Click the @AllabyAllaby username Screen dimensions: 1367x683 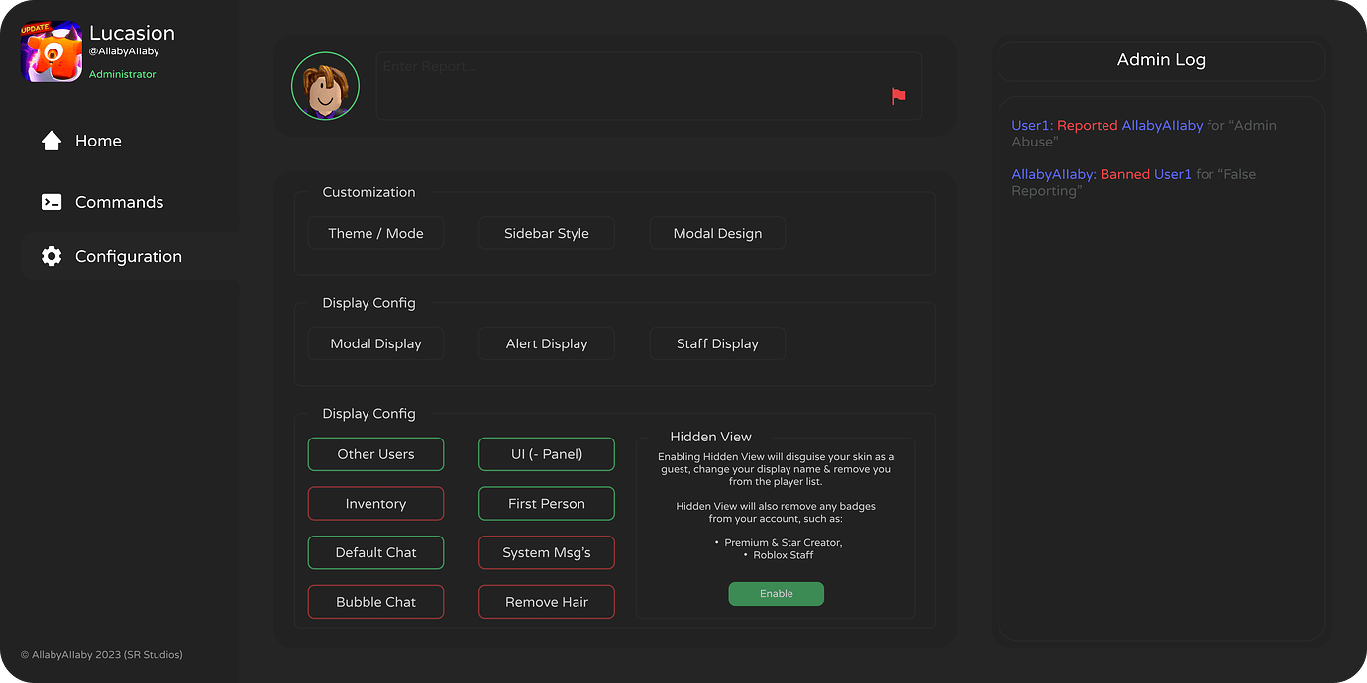coord(124,51)
